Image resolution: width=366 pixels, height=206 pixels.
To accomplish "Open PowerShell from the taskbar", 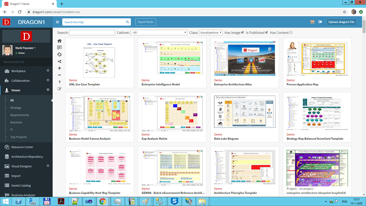I will pos(19,201).
